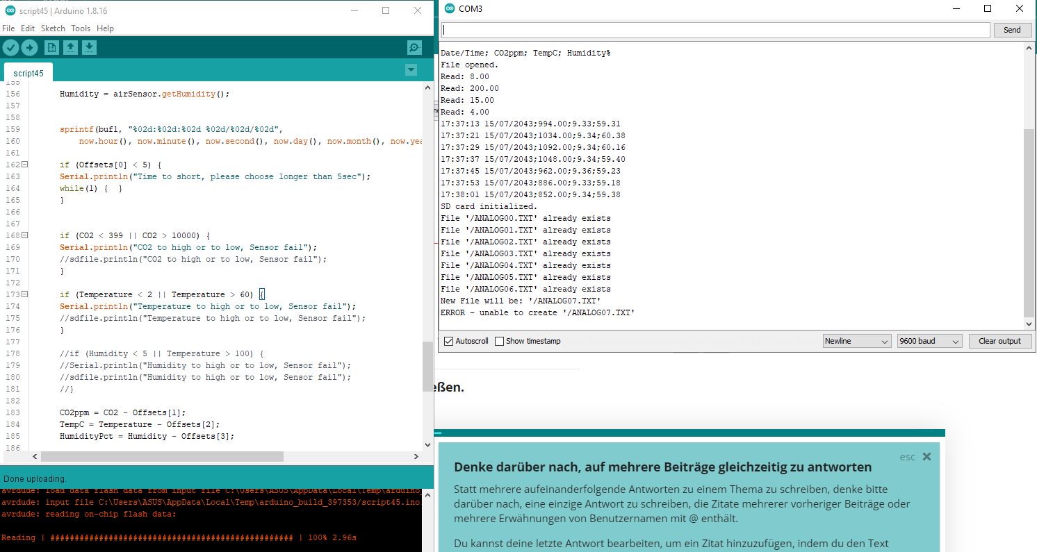This screenshot has height=552, width=1037.
Task: Open the Serial Monitor magnifier icon
Action: coord(414,47)
